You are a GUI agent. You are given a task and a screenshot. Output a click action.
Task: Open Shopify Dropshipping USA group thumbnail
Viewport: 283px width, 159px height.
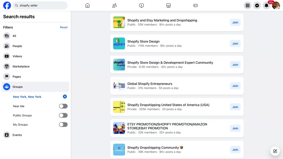[119, 107]
